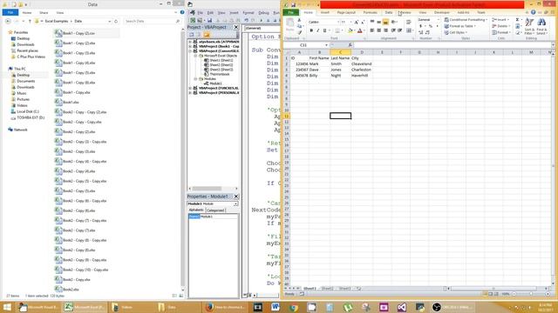Open Conditional Formatting dropdown
This screenshot has height=313, width=558.
pos(466,20)
